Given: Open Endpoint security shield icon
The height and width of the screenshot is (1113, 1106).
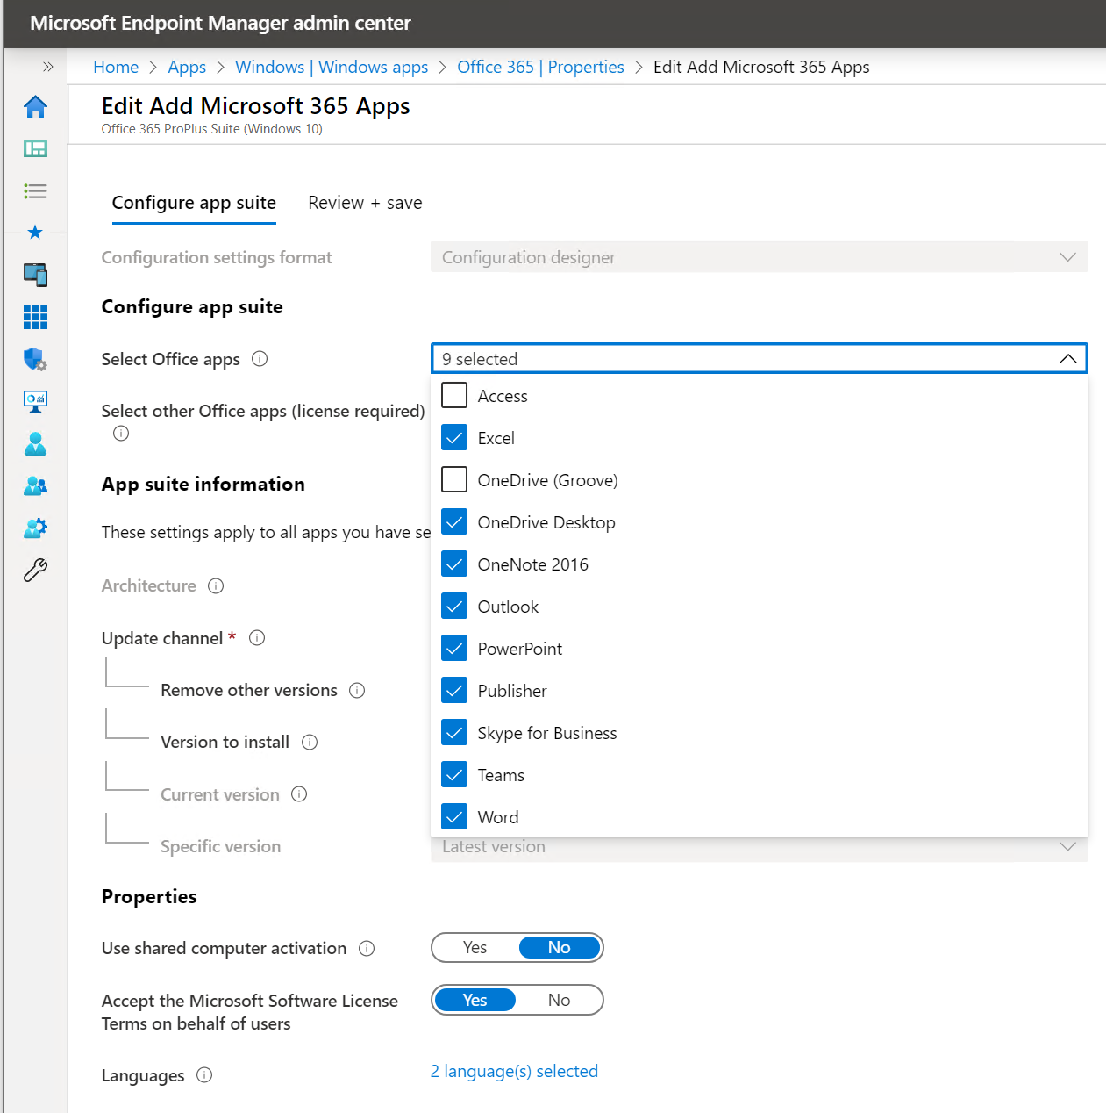Looking at the screenshot, I should (35, 359).
